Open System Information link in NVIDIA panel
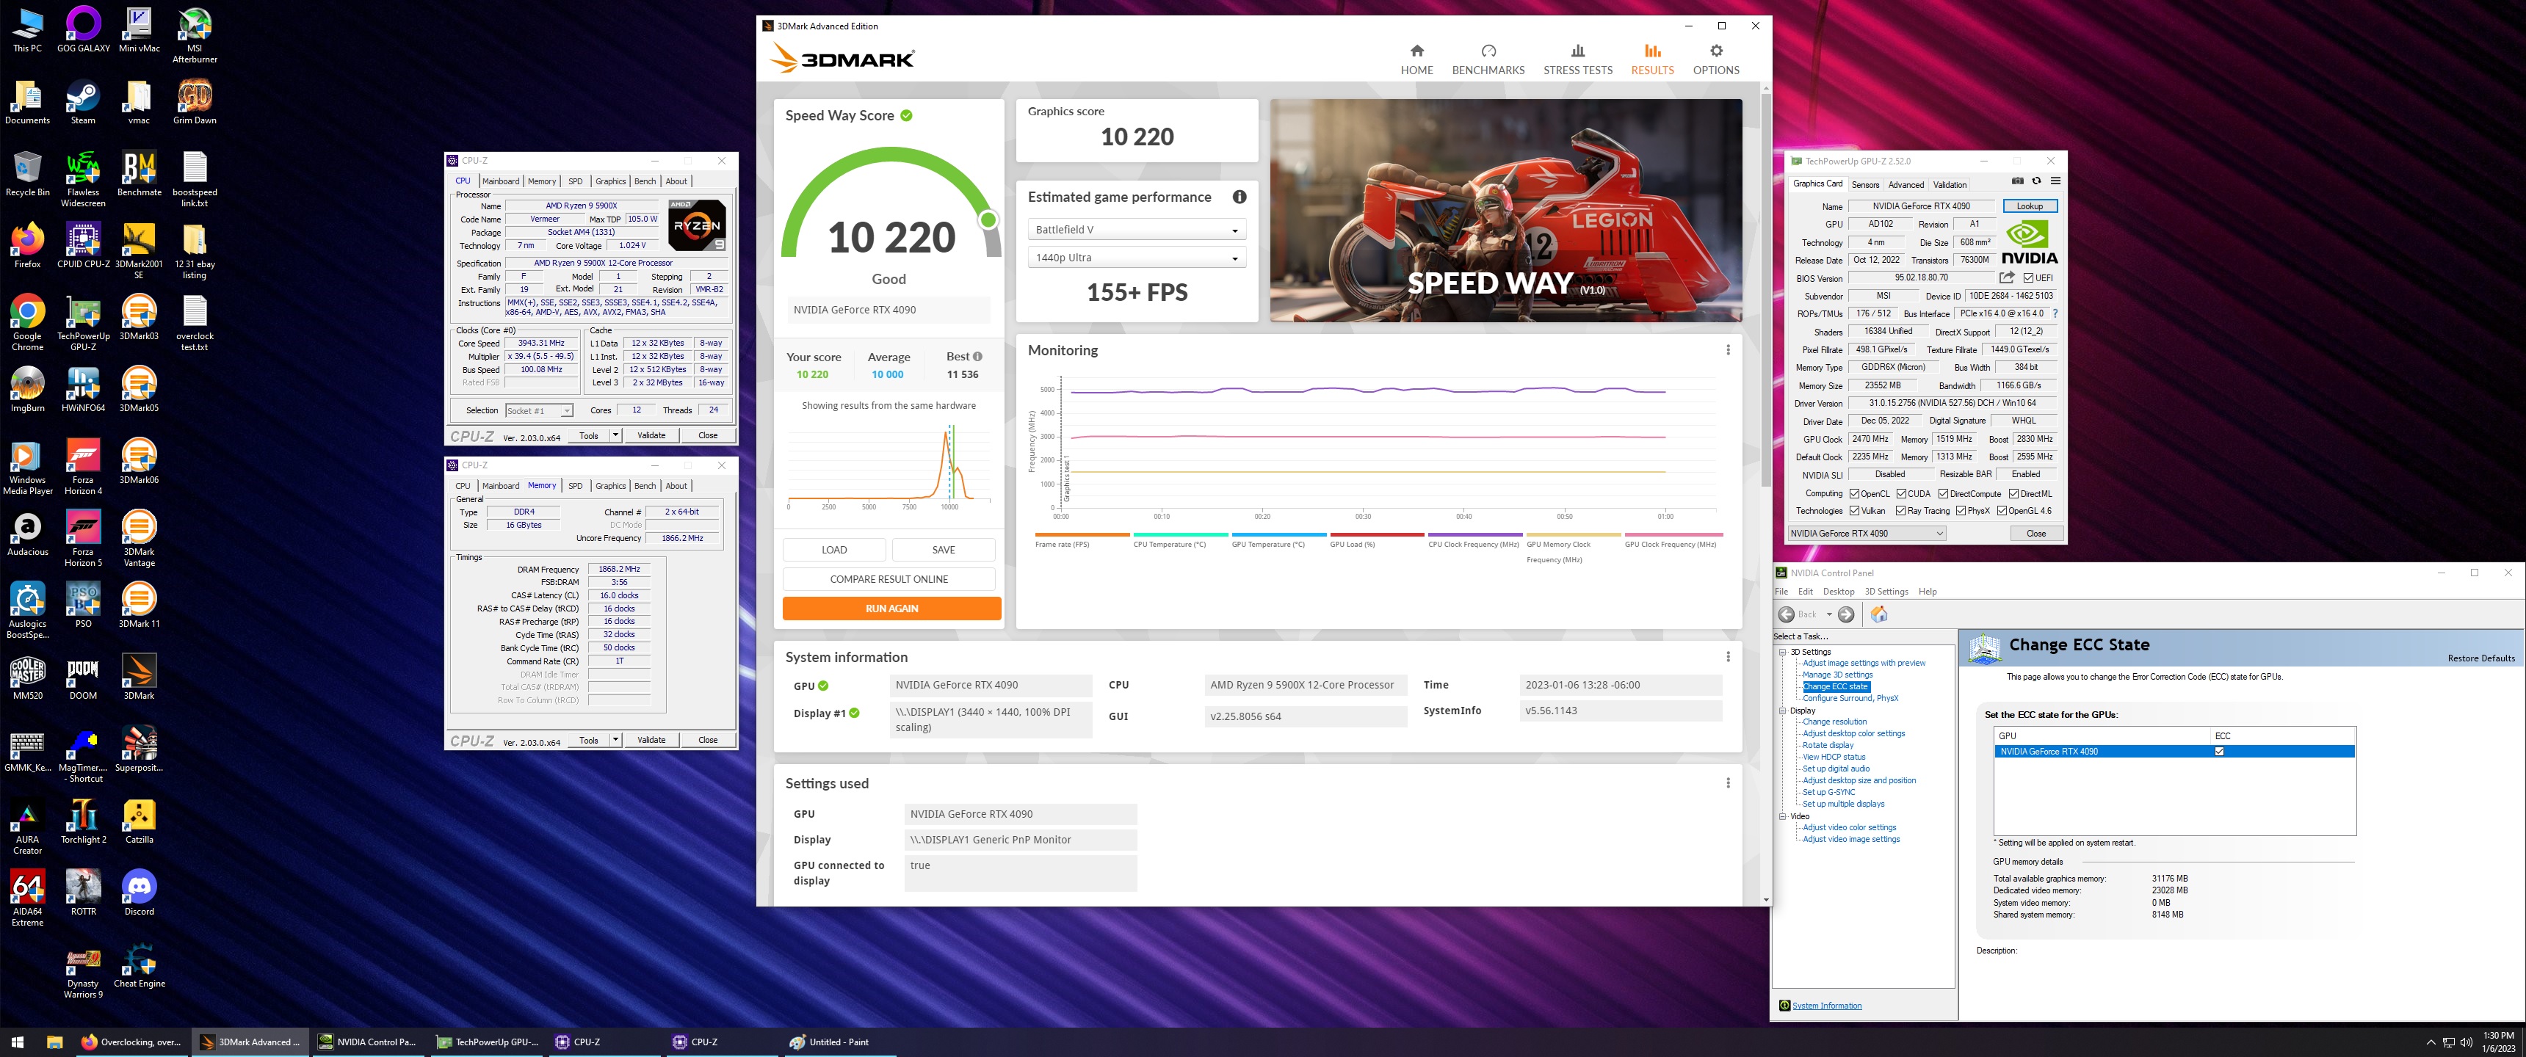Viewport: 2526px width, 1057px height. pos(1826,1006)
